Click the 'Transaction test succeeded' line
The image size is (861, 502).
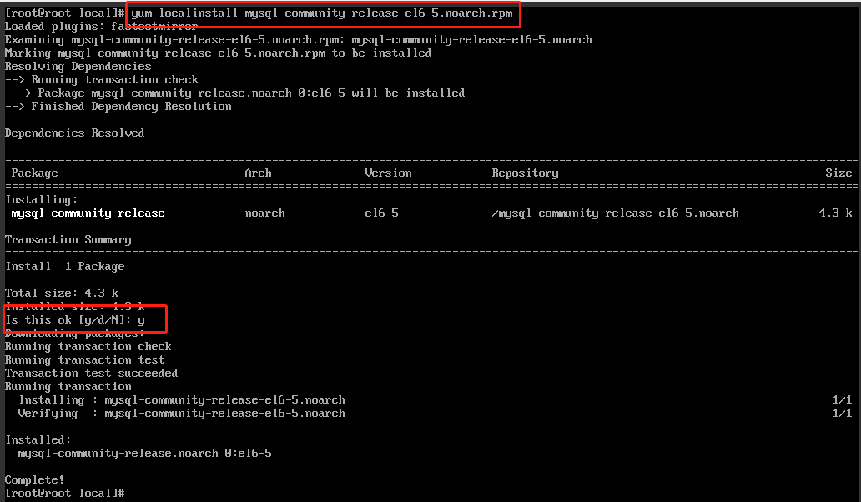[91, 374]
